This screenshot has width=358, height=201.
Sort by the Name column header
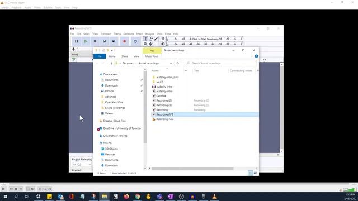click(x=156, y=71)
